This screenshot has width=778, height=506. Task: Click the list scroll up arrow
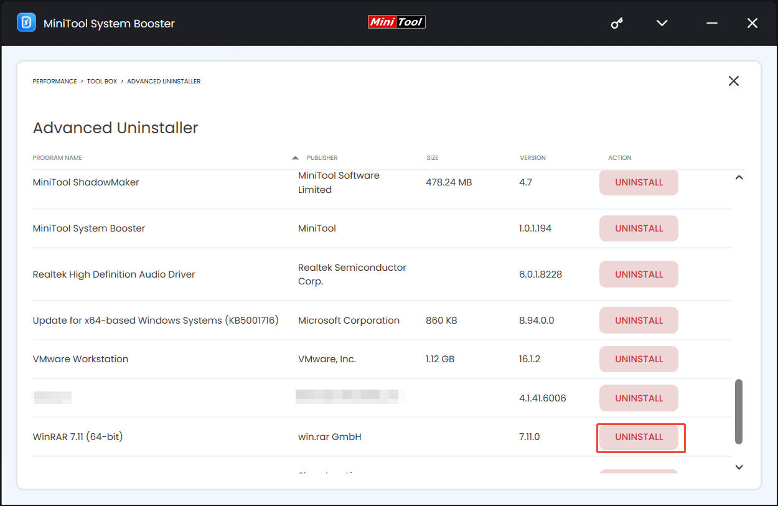click(739, 178)
